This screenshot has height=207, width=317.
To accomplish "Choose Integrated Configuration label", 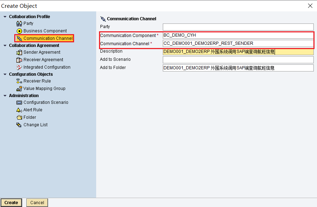I will click(x=47, y=67).
